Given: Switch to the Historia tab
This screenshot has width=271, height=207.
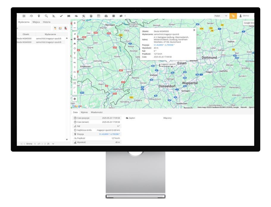Looking at the screenshot, I should pyautogui.click(x=46, y=22).
